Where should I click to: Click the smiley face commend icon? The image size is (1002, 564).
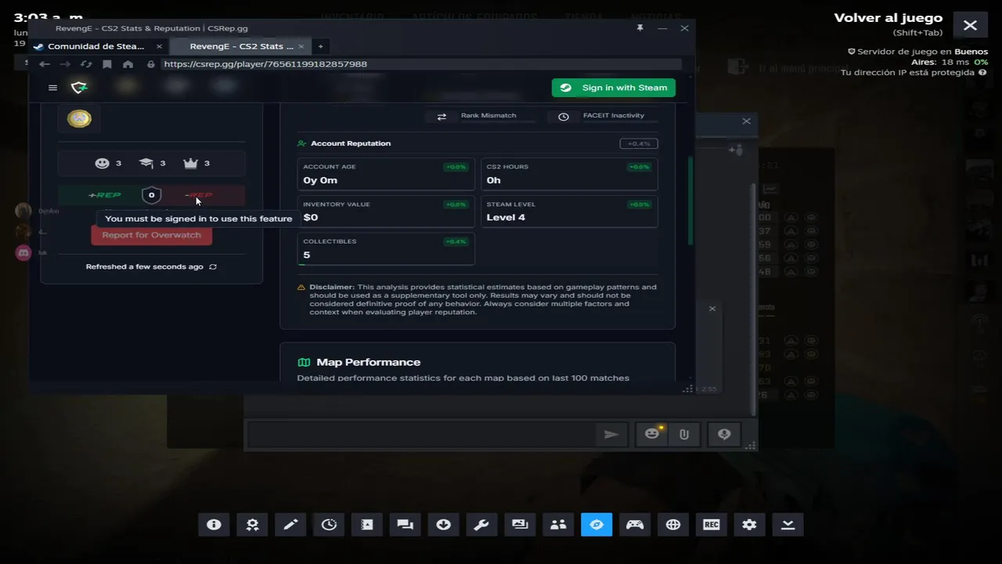pos(102,163)
